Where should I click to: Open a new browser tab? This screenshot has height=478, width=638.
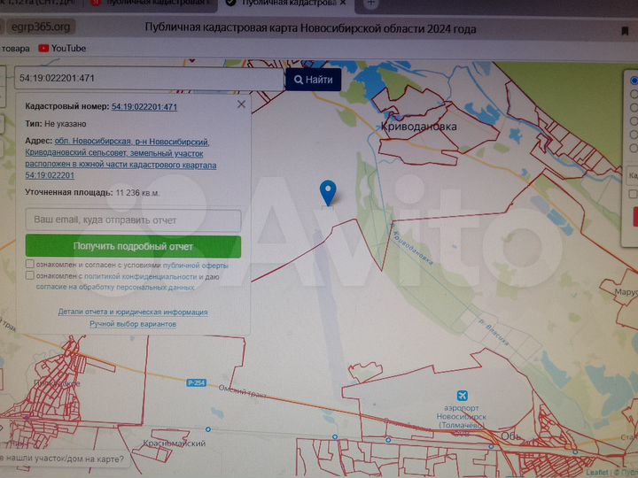[370, 4]
